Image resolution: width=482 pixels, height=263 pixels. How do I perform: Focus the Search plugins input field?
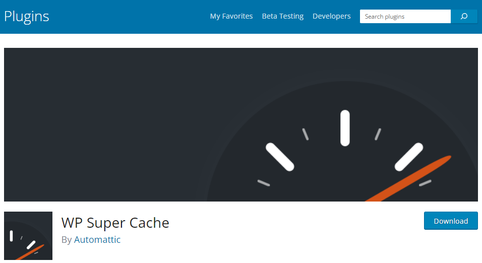click(405, 16)
